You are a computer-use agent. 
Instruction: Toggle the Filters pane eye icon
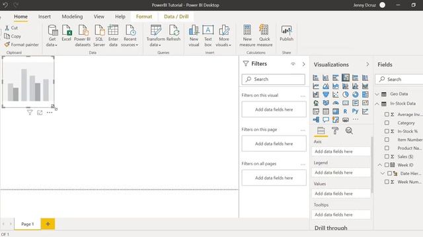tap(293, 64)
